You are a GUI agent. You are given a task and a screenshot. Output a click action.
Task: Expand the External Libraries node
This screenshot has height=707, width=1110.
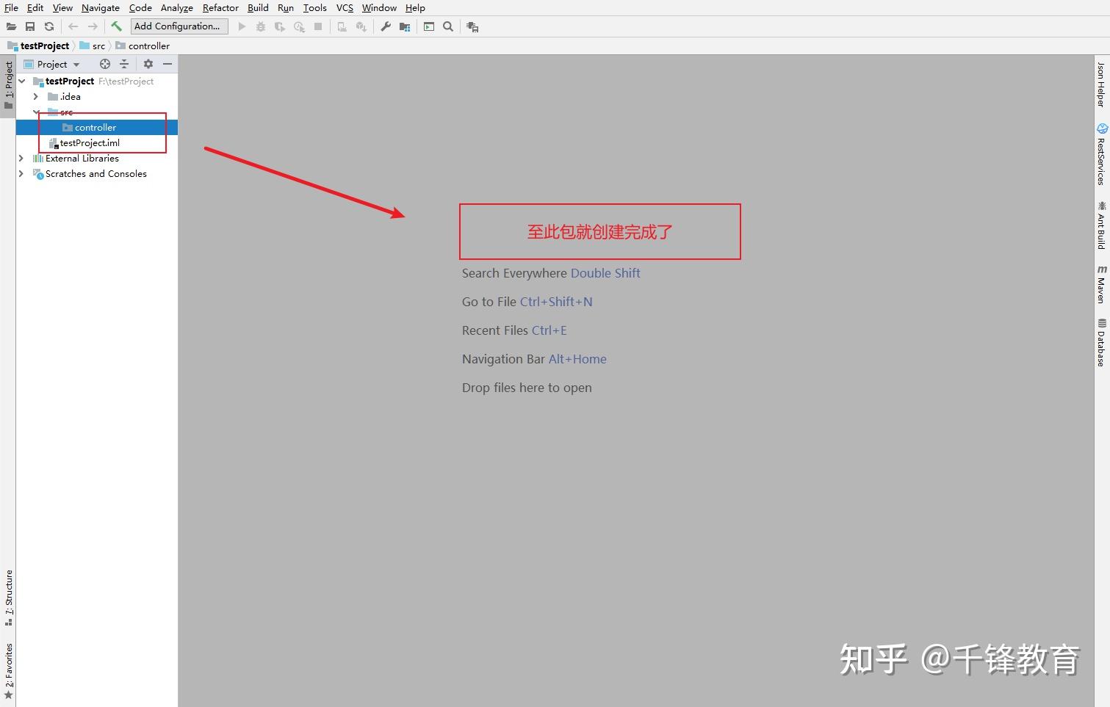tap(20, 158)
